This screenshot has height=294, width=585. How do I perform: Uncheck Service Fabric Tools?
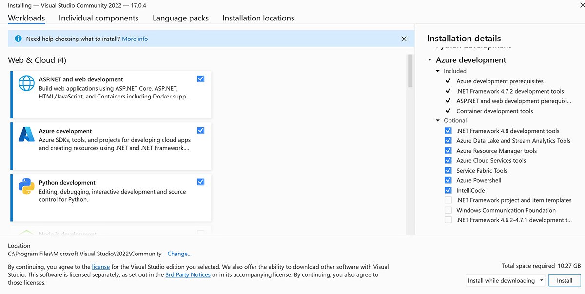(448, 170)
